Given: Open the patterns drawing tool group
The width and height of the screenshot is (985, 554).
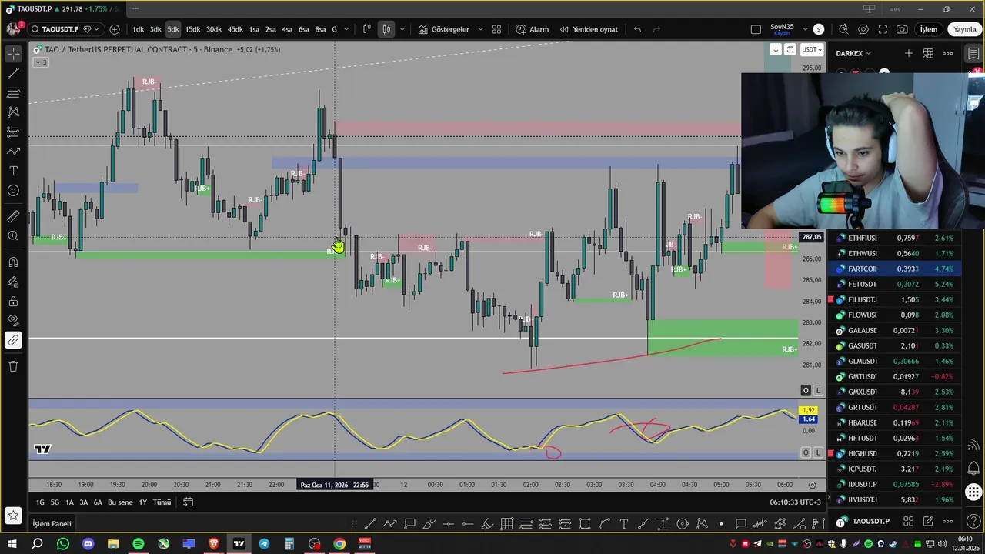Looking at the screenshot, I should (13, 112).
